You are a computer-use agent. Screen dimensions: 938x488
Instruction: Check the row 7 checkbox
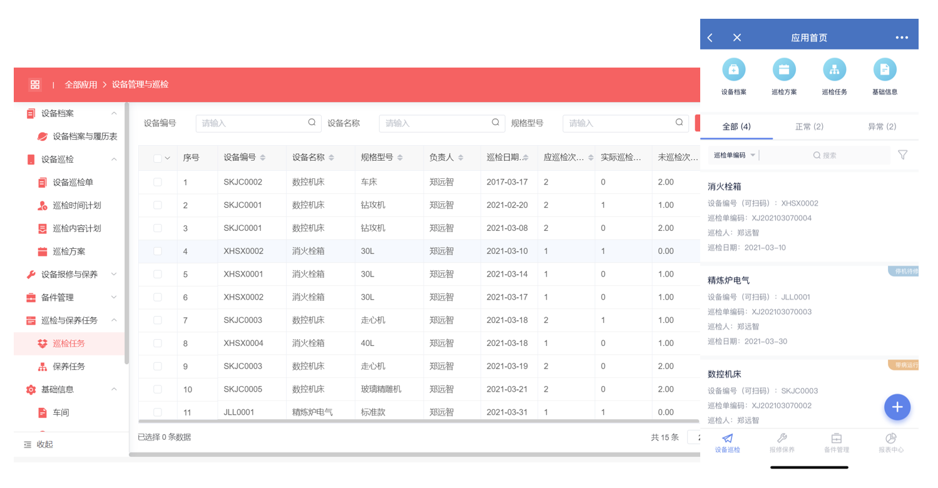click(x=158, y=320)
